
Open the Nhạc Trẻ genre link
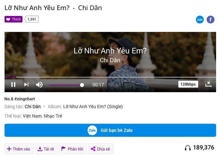click(x=53, y=116)
